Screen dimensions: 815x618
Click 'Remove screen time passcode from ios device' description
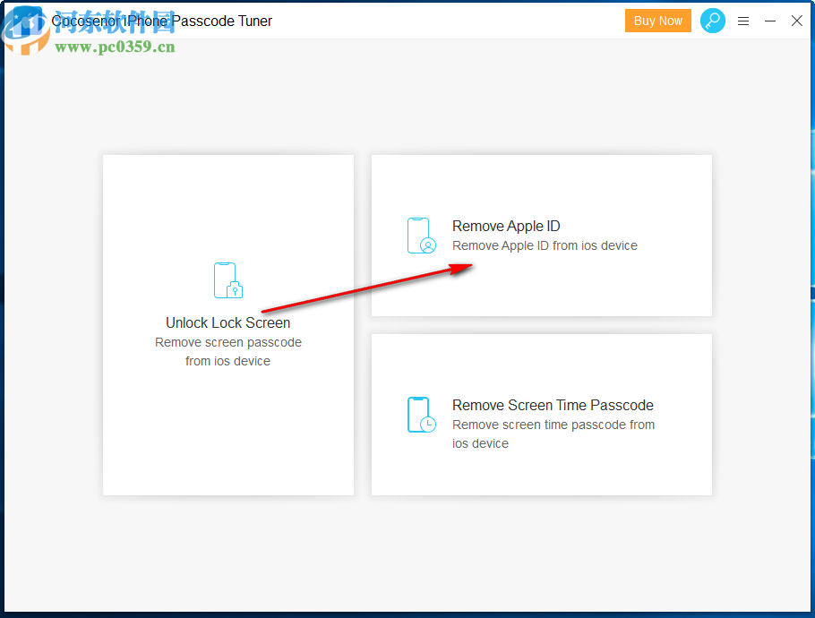(553, 434)
